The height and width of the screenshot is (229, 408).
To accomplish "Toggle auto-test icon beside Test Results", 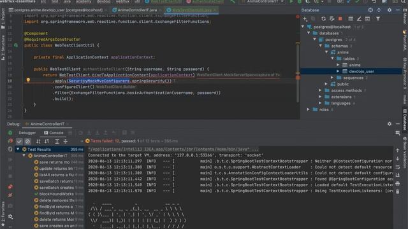I will 10,149.
